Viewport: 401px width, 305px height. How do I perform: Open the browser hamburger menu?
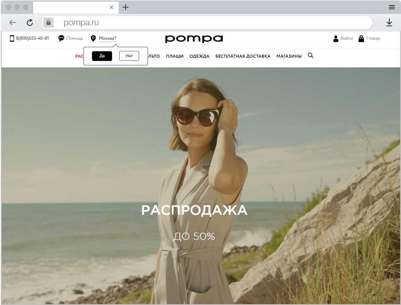pos(392,7)
